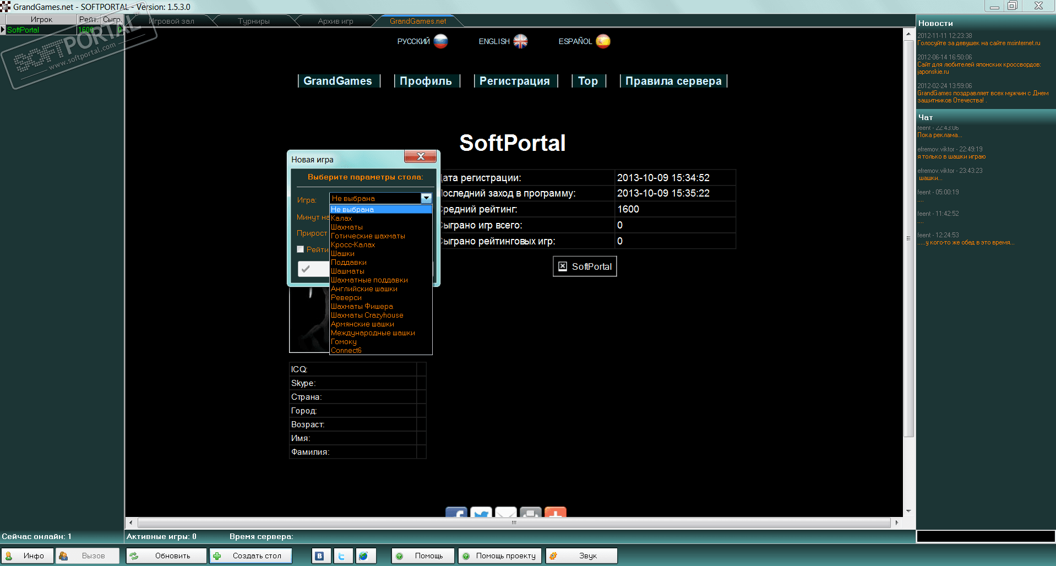Click the email envelope share icon
Image resolution: width=1056 pixels, height=566 pixels.
point(506,513)
